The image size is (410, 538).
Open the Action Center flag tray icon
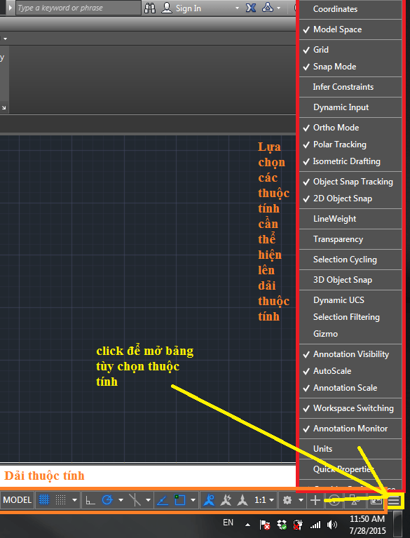(265, 525)
